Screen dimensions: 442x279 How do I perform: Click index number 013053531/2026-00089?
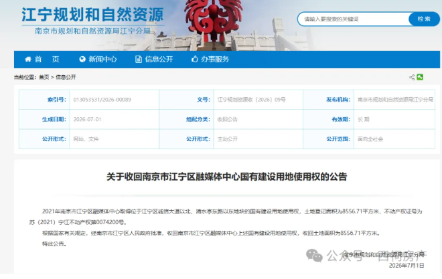(x=102, y=100)
